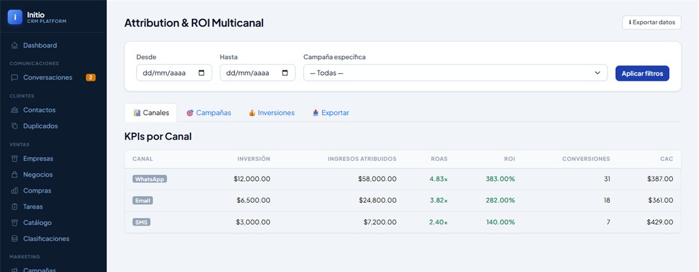Switch to the Inversiones tab
699x272 pixels.
pos(271,113)
